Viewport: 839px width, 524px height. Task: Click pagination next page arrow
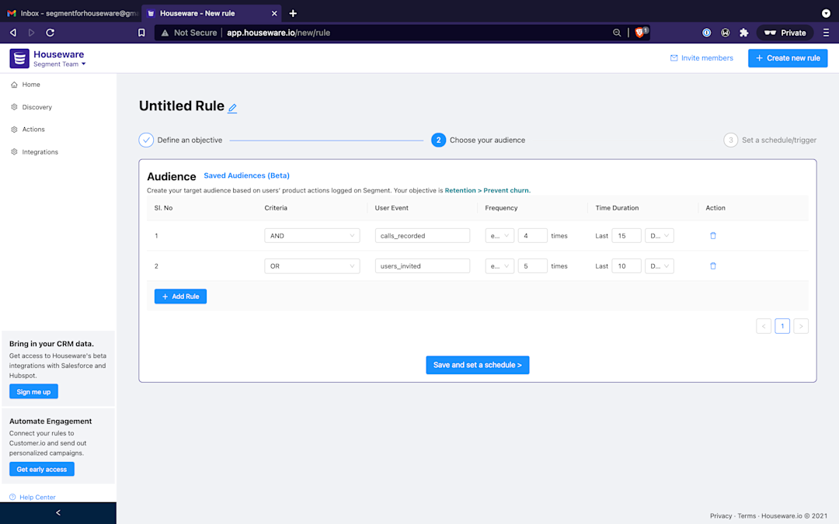click(801, 325)
